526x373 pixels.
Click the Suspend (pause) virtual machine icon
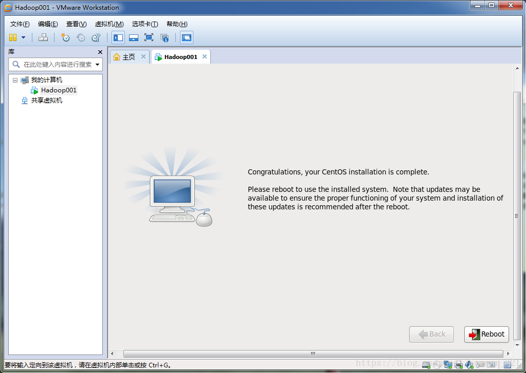pyautogui.click(x=13, y=37)
